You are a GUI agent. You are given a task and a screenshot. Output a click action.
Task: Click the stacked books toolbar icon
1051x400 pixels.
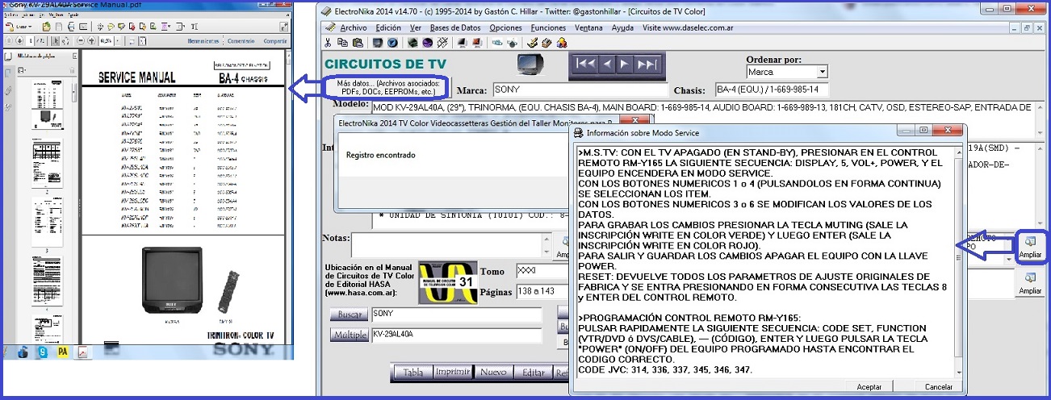pos(546,42)
